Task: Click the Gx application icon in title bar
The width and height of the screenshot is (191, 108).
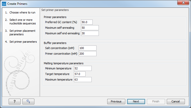Action: [x=4, y=4]
